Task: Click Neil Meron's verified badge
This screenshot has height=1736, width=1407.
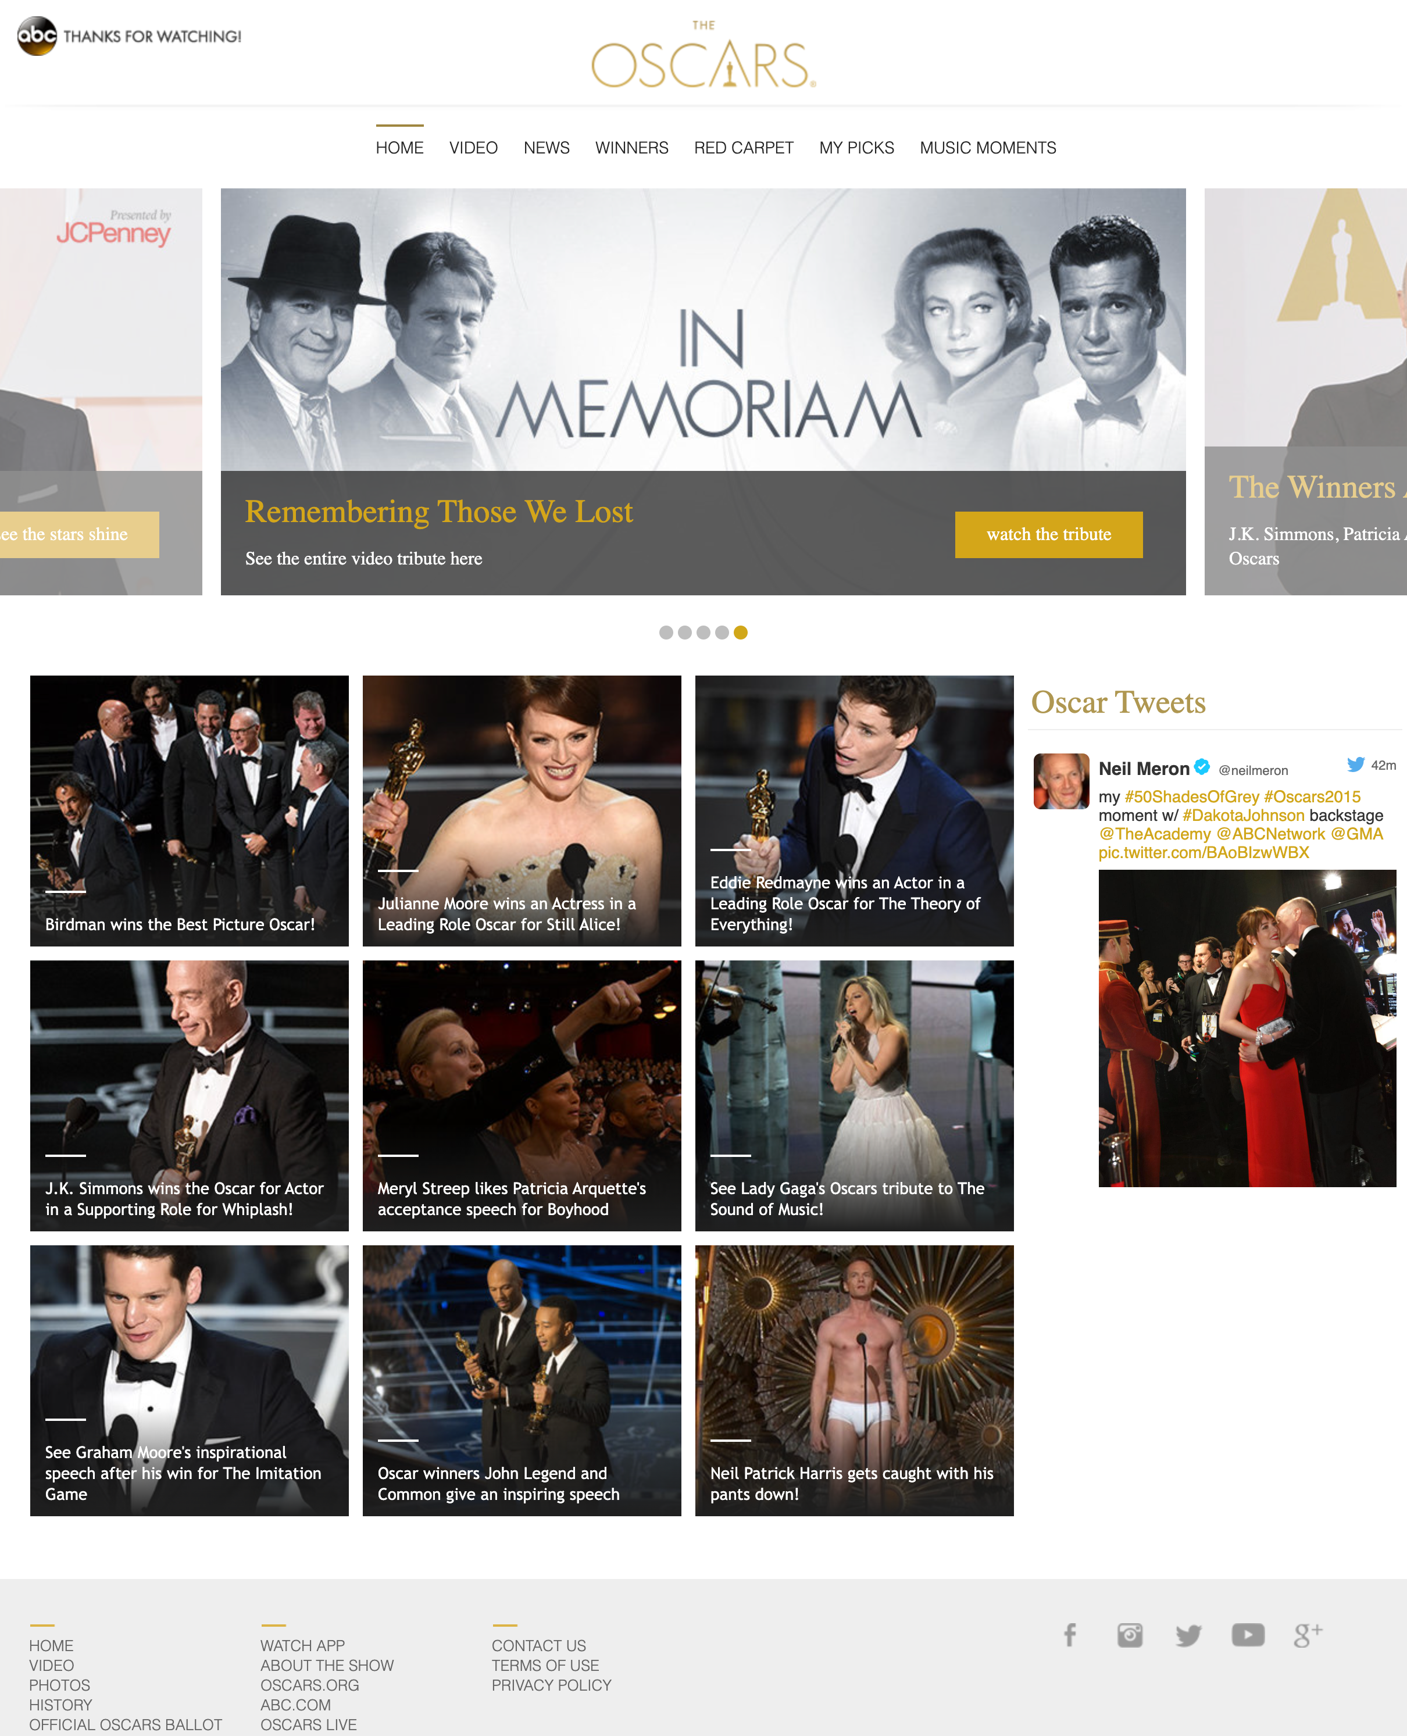Action: tap(1202, 766)
